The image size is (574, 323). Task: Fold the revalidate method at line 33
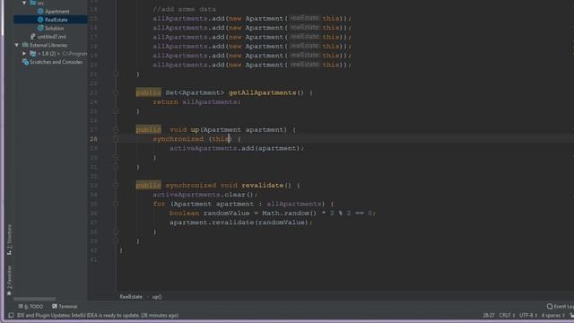click(116, 186)
